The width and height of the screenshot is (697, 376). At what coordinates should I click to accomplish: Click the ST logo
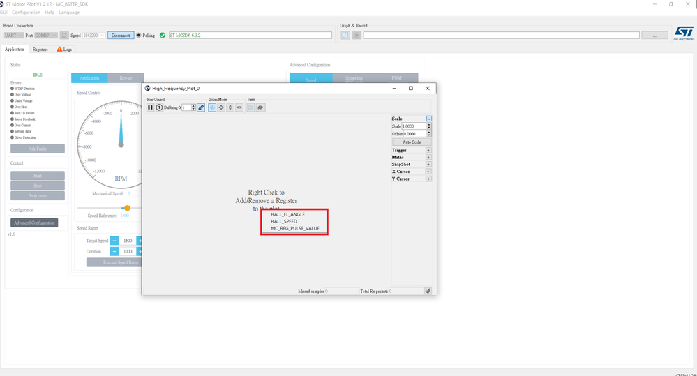684,33
